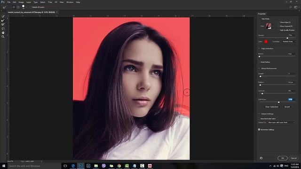Click the add-to-selection plus icon in options bar

point(14,7)
